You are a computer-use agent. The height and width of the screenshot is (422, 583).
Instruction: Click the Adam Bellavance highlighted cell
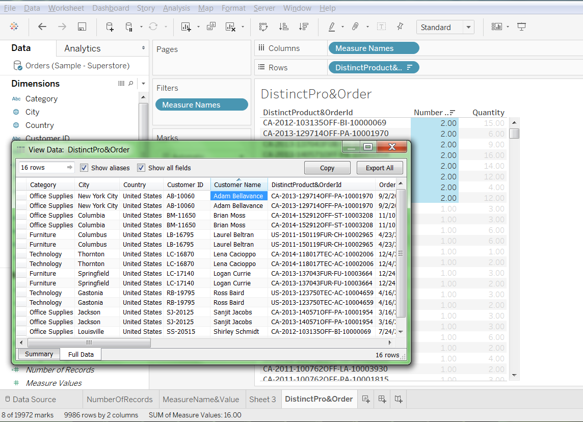[x=238, y=196]
